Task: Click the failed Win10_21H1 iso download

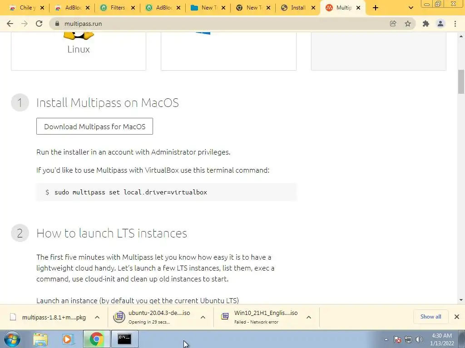Action: click(260, 317)
